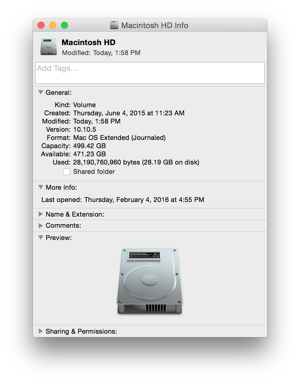This screenshot has height=384, width=300.
Task: Select the 'Last opened' date line
Action: coord(123,200)
